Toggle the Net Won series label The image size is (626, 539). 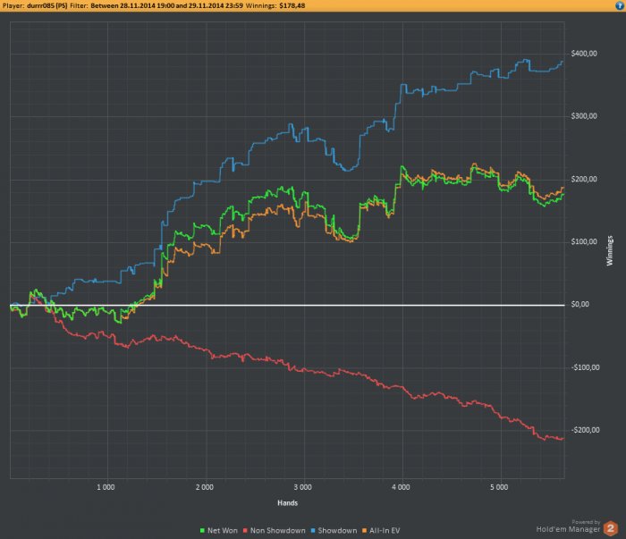click(x=223, y=531)
